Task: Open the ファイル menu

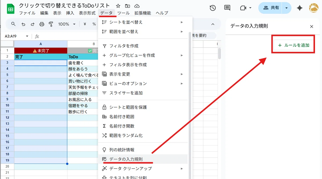Action: pyautogui.click(x=27, y=13)
